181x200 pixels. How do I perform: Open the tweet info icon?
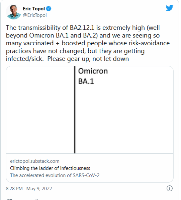170,188
